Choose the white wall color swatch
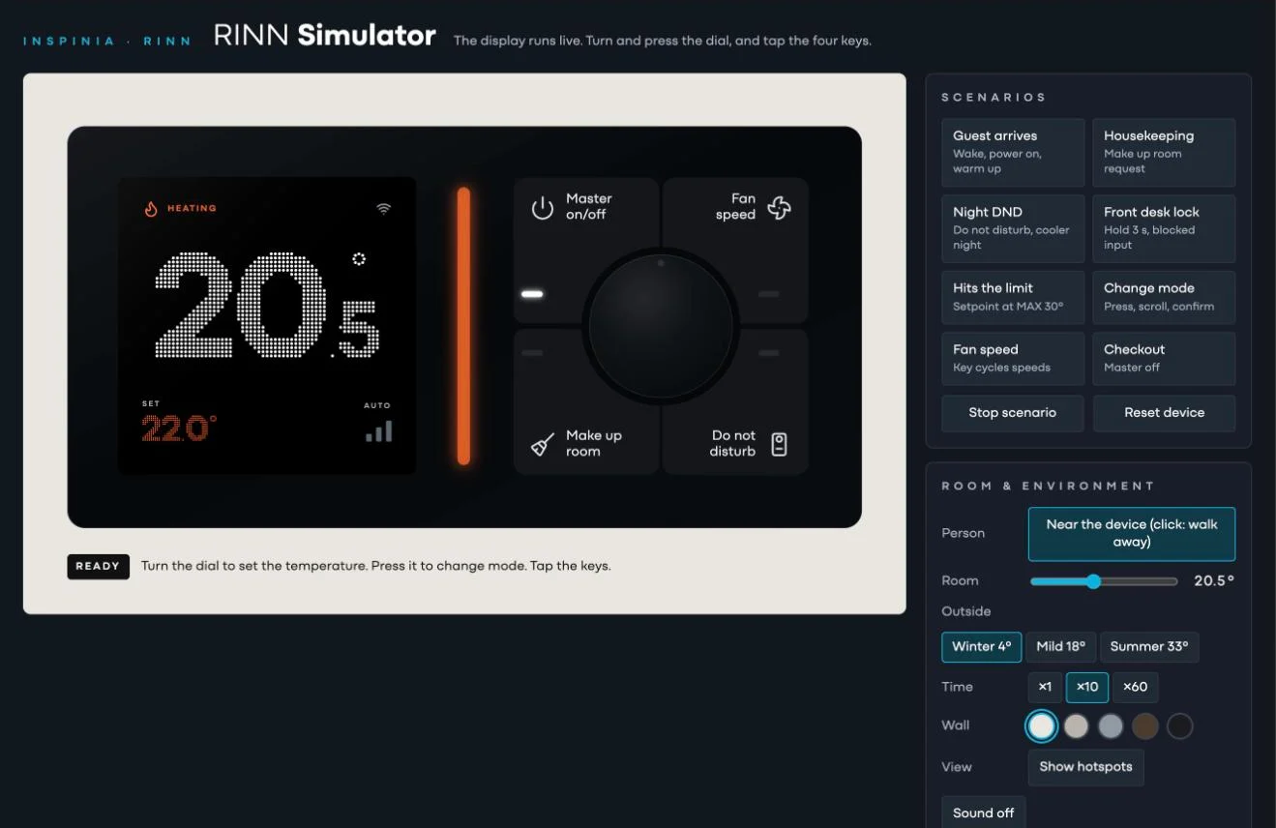Screen dimensions: 1276x828 tap(1042, 725)
